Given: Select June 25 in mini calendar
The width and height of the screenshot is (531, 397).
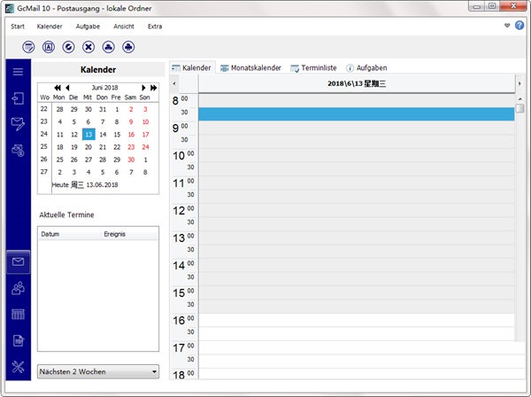Looking at the screenshot, I should 60,160.
